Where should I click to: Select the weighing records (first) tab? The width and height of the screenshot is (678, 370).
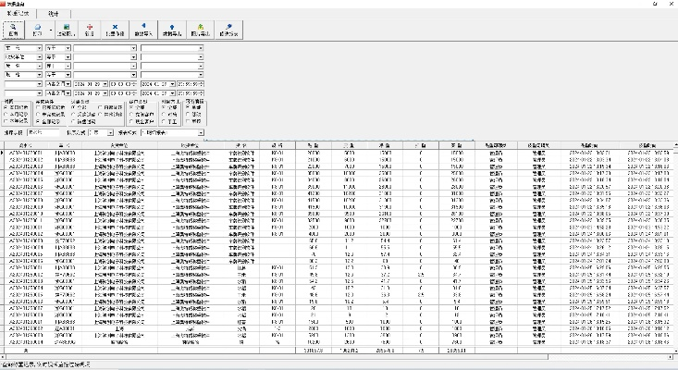pos(18,14)
